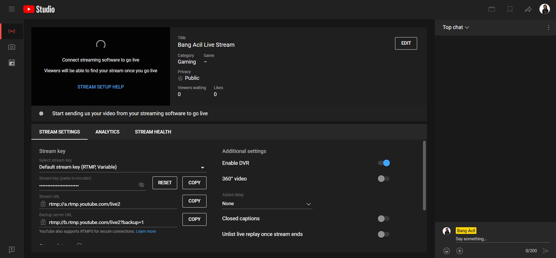Copy the Stream URL

(194, 201)
